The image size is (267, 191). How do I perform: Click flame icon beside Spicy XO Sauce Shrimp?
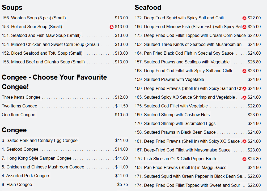click(x=244, y=97)
